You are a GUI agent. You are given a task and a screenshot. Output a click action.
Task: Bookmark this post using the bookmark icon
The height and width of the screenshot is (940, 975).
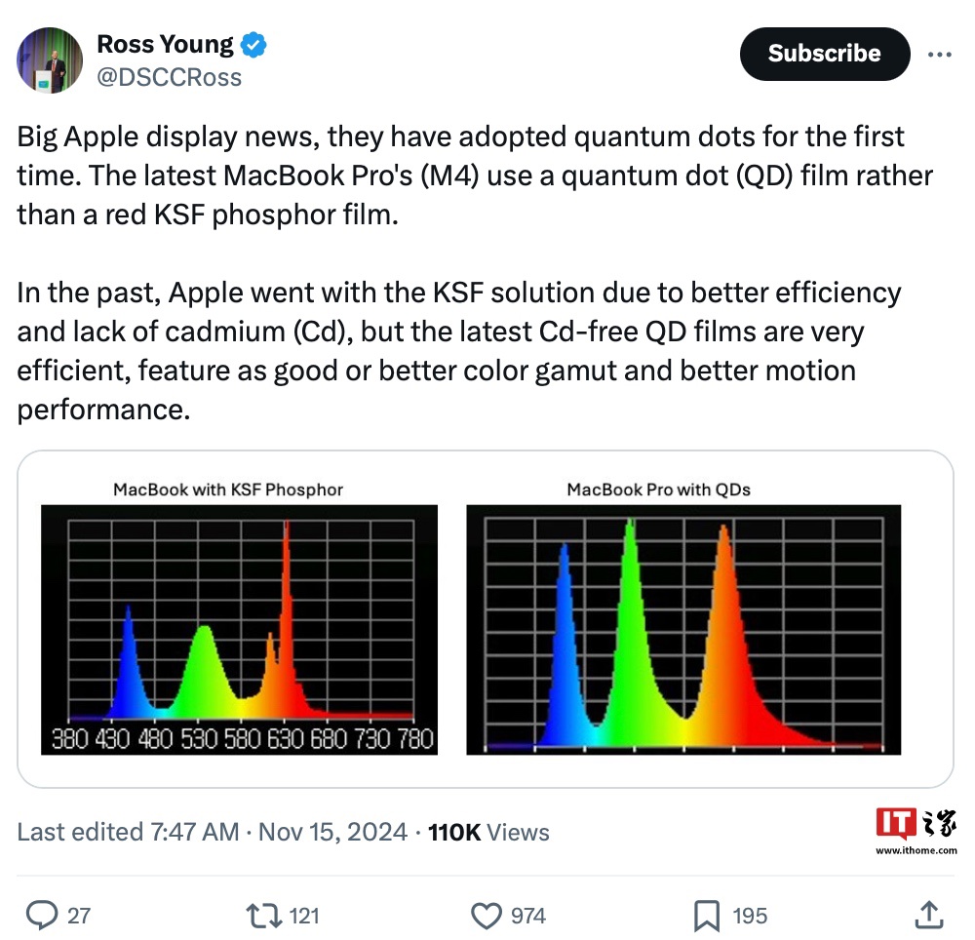(707, 915)
